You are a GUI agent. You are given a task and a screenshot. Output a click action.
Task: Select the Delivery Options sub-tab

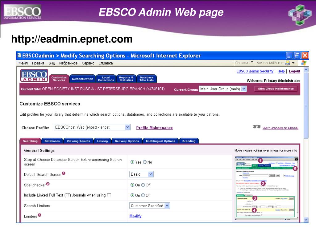tap(127, 141)
